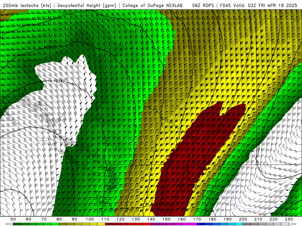This screenshot has height=226, width=302.
Task: Click the 60 value on the color scale
Action: tap(29, 219)
